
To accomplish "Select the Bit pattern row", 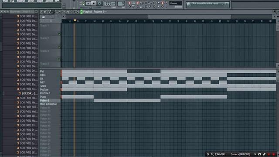I will pos(50,78).
